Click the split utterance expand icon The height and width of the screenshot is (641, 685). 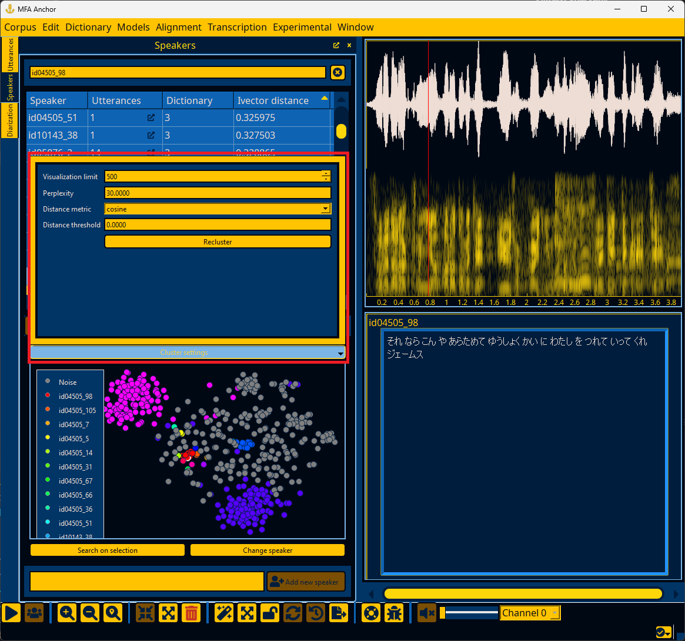pos(168,613)
